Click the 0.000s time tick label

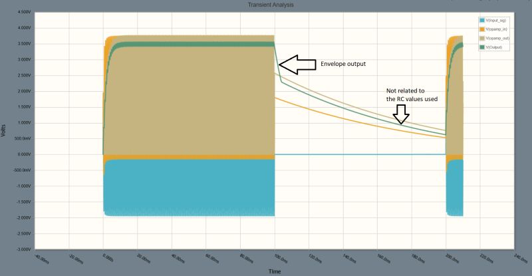coord(108,257)
